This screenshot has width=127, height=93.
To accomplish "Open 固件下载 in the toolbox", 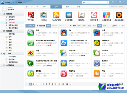I will click(12, 59).
